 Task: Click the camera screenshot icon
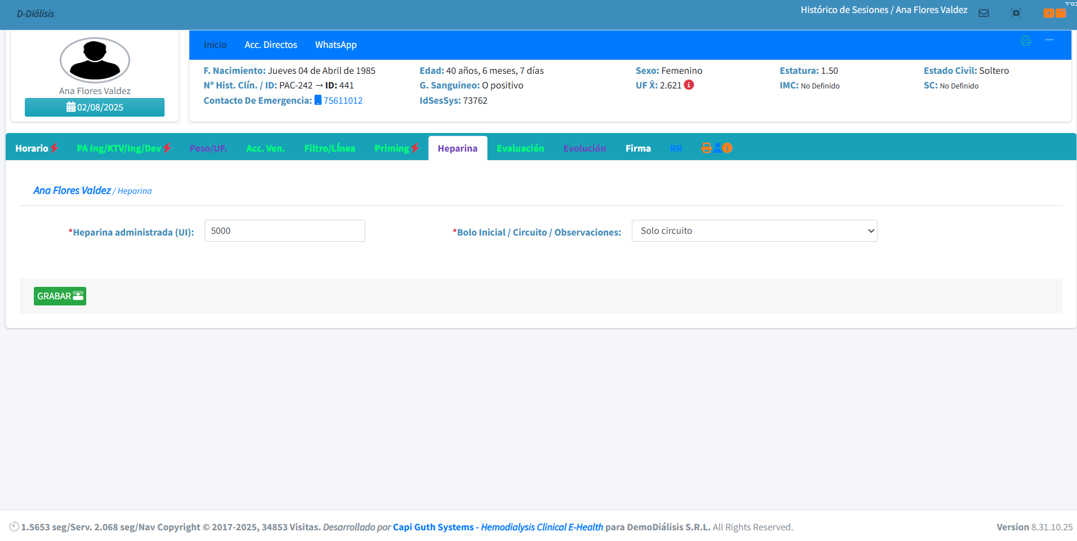pyautogui.click(x=1016, y=13)
